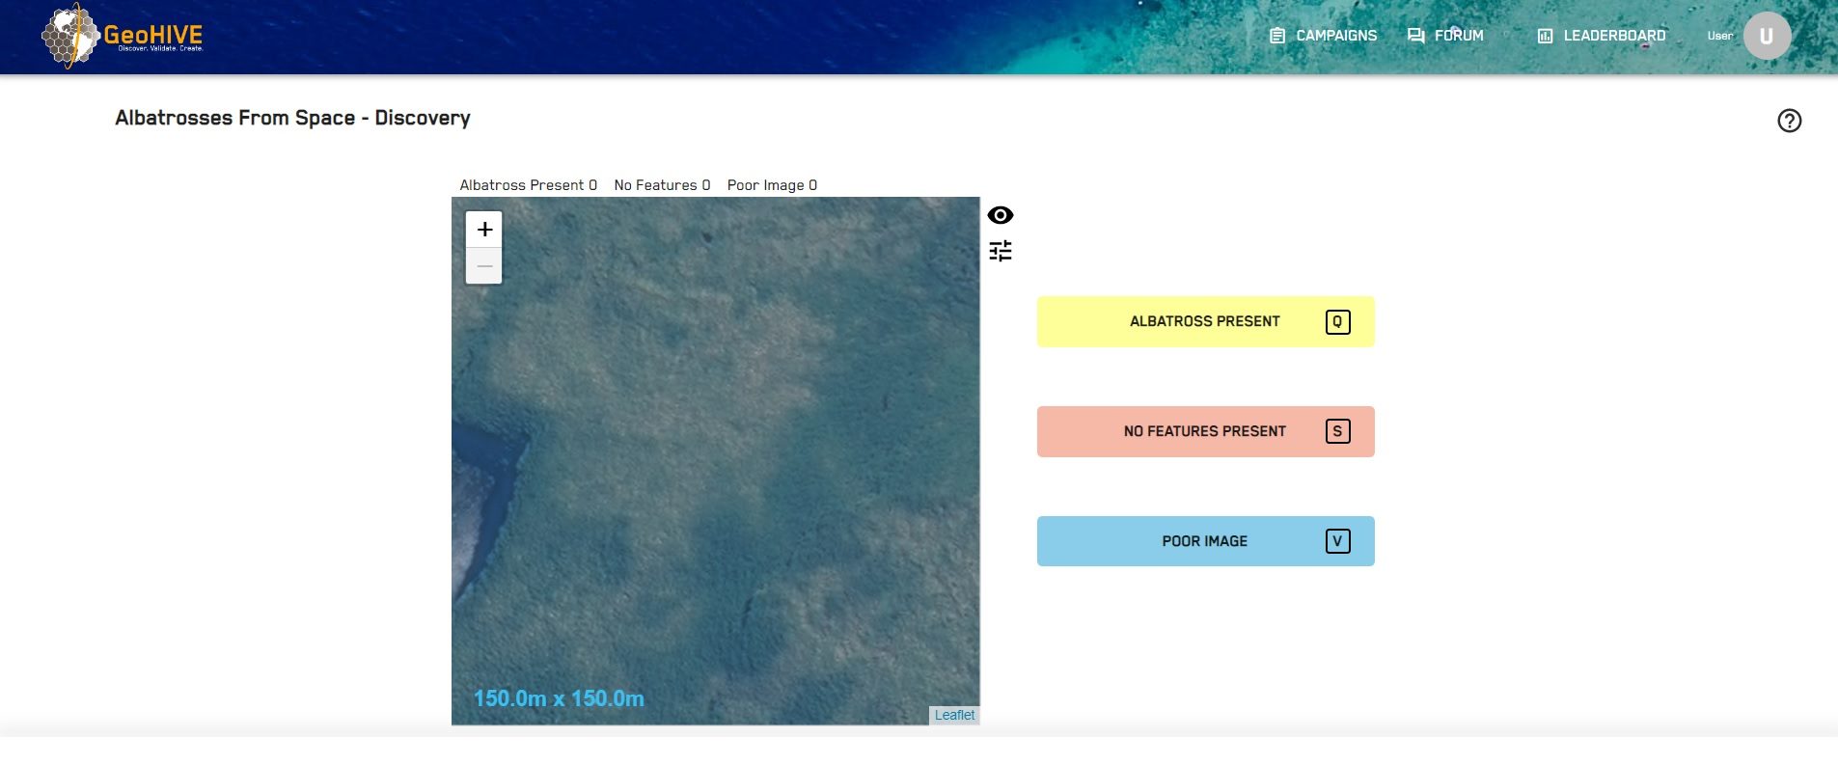Zoom in on the map with plus

484,230
